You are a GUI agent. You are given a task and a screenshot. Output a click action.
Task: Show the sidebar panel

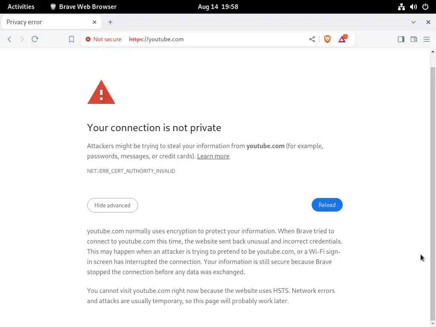pyautogui.click(x=401, y=39)
